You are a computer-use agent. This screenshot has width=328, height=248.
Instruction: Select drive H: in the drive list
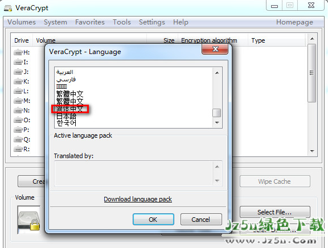(22, 52)
